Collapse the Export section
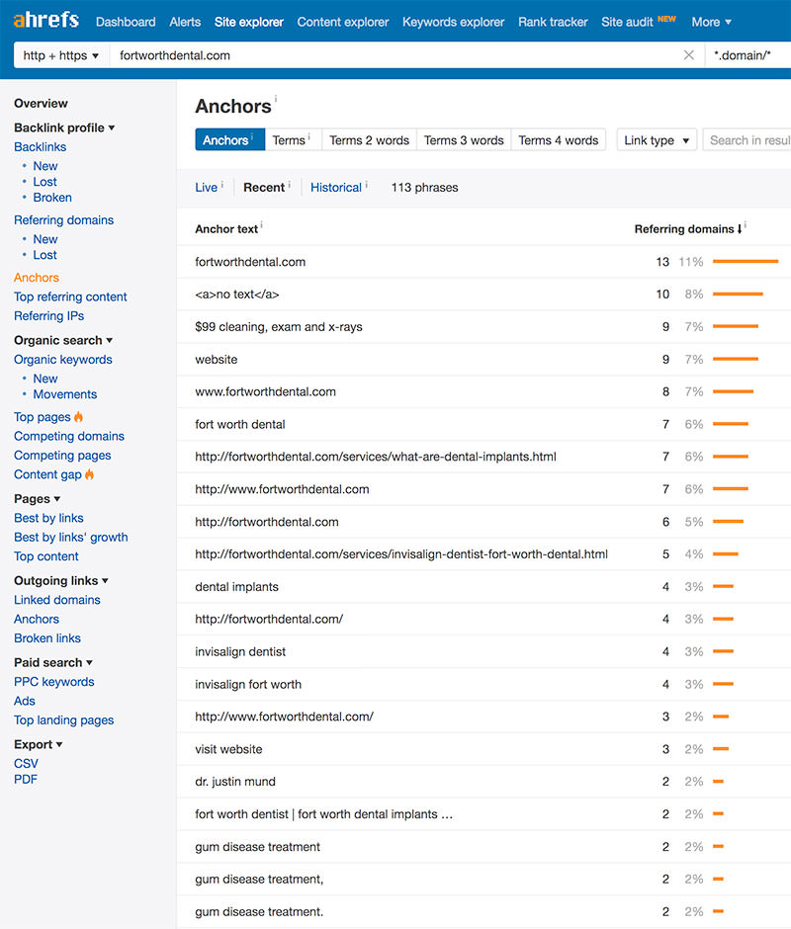Viewport: 791px width, 929px height. (x=38, y=745)
